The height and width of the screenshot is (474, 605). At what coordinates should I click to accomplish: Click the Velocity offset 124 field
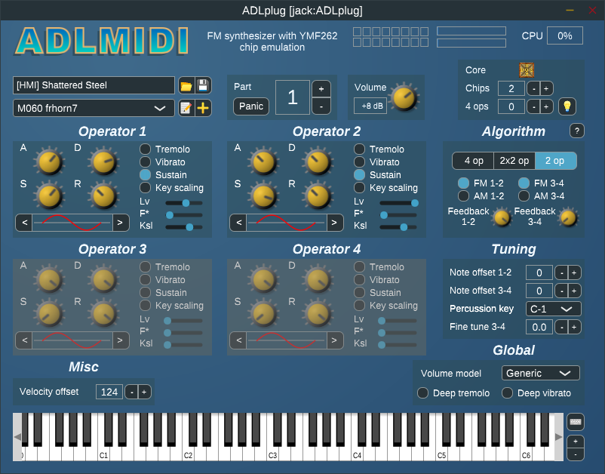(109, 392)
